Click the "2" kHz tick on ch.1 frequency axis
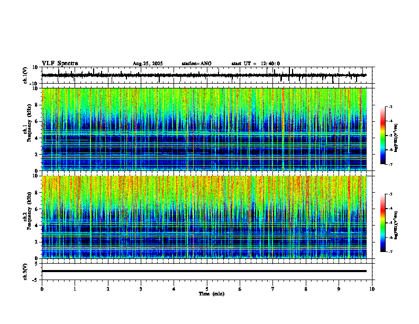The width and height of the screenshot is (419, 324). tap(37, 155)
